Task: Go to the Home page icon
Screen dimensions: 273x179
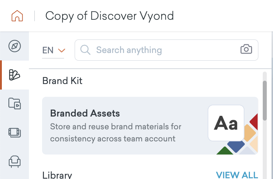Action: 17,16
